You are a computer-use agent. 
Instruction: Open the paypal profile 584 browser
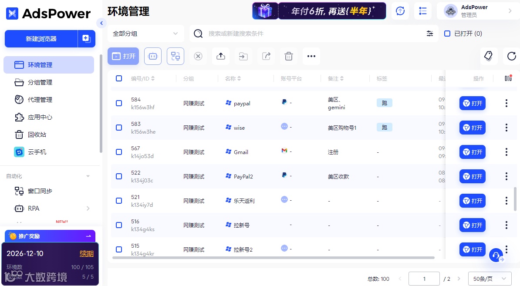click(472, 103)
